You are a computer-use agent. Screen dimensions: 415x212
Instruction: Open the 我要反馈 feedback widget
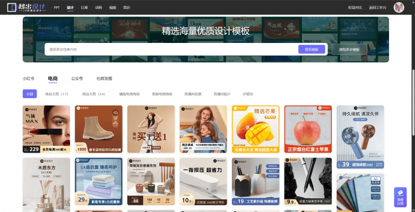coord(400,197)
